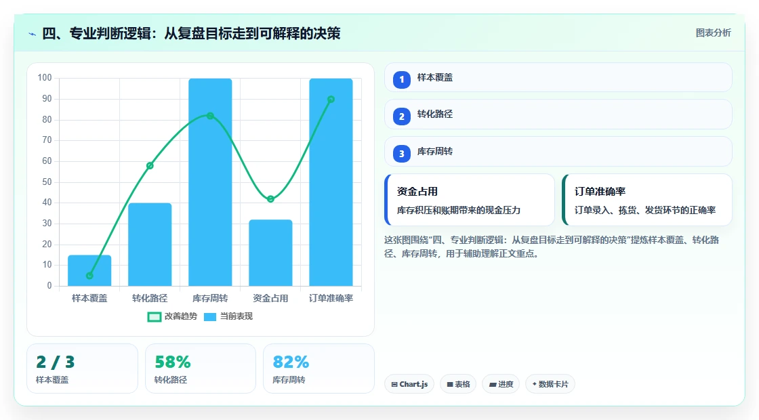Click the Chart.js tag chip

click(409, 384)
